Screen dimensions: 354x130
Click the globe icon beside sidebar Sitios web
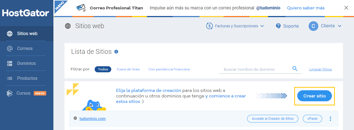(x=10, y=34)
